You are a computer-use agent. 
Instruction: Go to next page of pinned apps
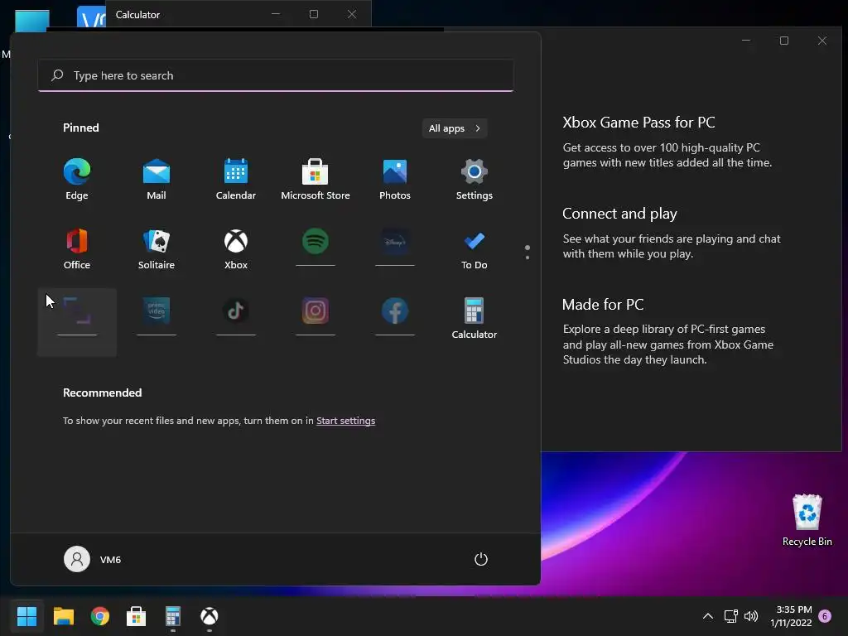[528, 258]
